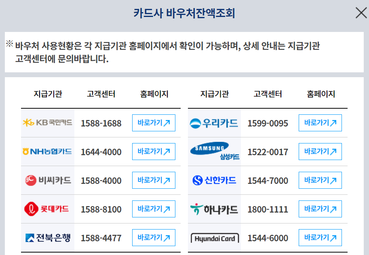Viewport: 369px width, 255px height.
Task: Click the 비씨카드 logo
Action: coord(48,180)
